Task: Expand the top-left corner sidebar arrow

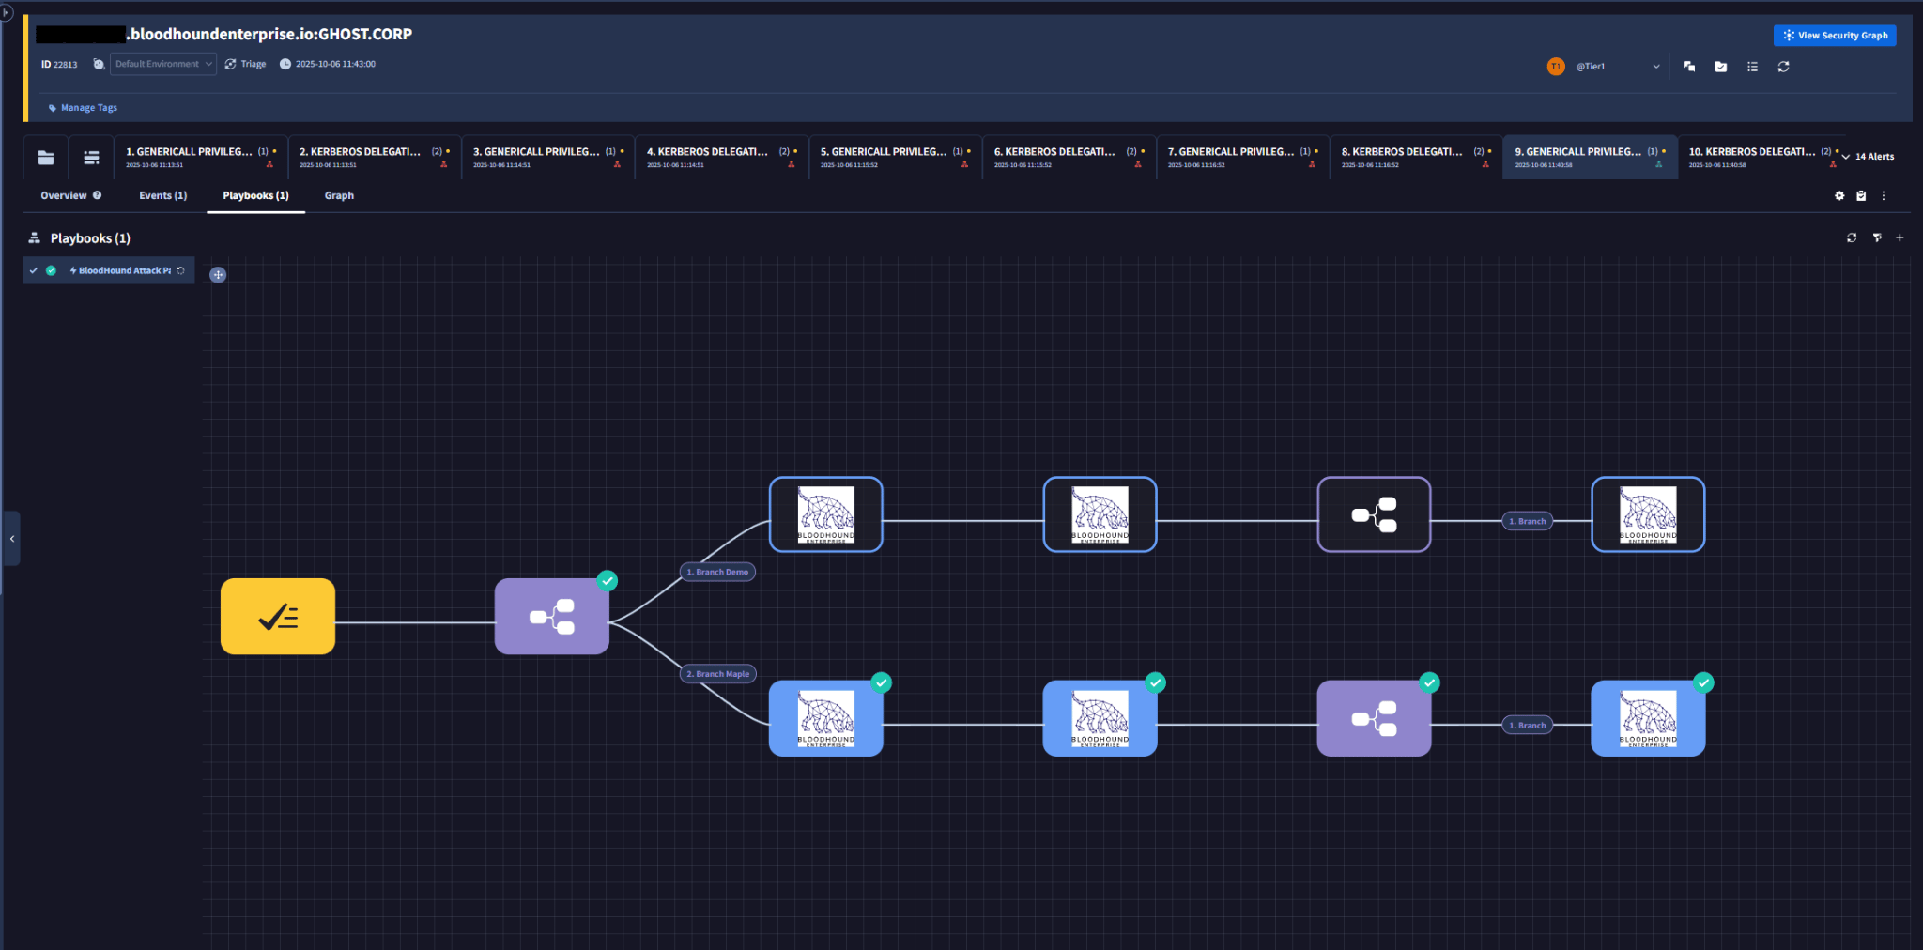Action: (7, 12)
